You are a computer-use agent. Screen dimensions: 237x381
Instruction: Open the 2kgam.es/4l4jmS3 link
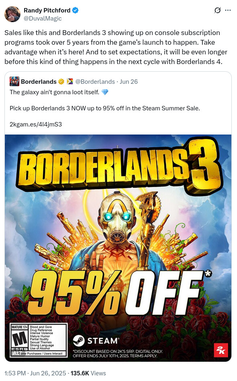click(x=36, y=124)
